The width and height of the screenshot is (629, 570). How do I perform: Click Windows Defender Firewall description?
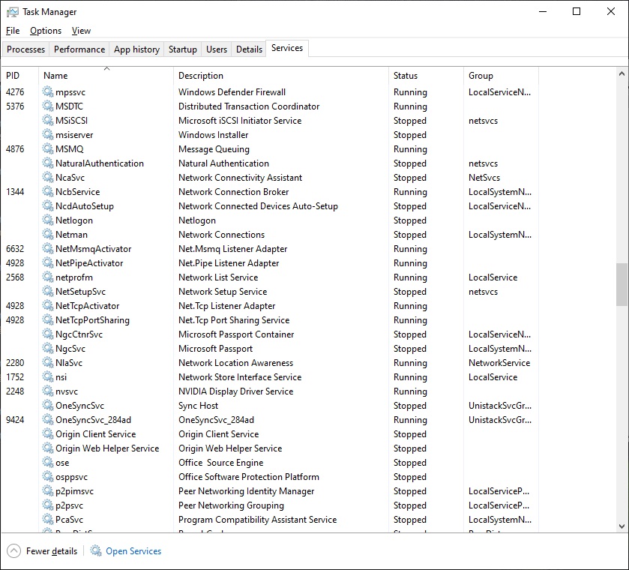[x=232, y=92]
